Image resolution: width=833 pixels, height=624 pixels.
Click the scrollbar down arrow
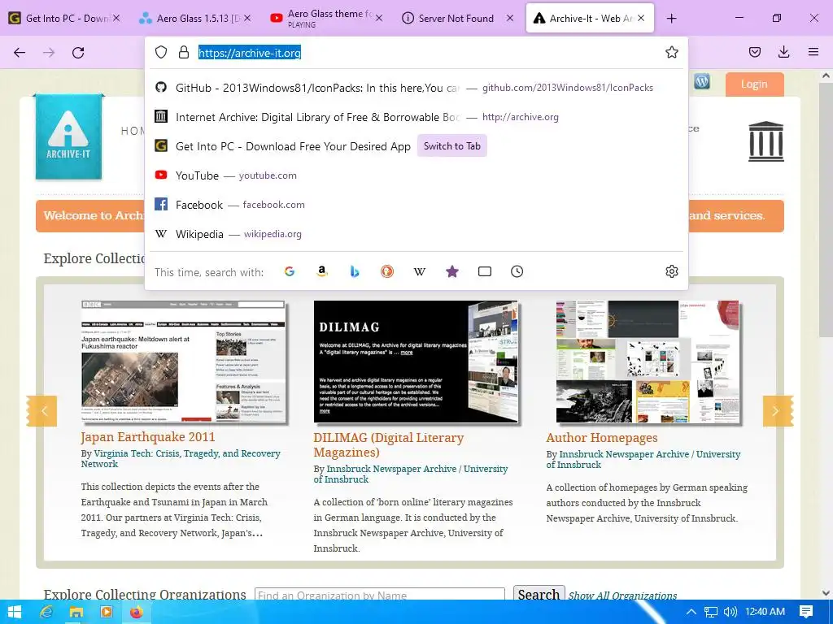point(826,592)
